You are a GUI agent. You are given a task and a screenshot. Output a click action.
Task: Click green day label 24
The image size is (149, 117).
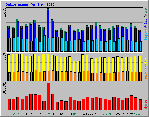tap(109, 114)
